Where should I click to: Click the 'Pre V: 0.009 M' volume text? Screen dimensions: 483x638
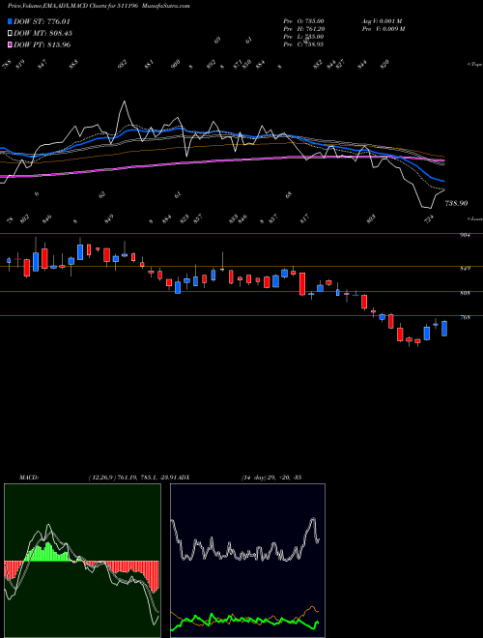click(383, 28)
